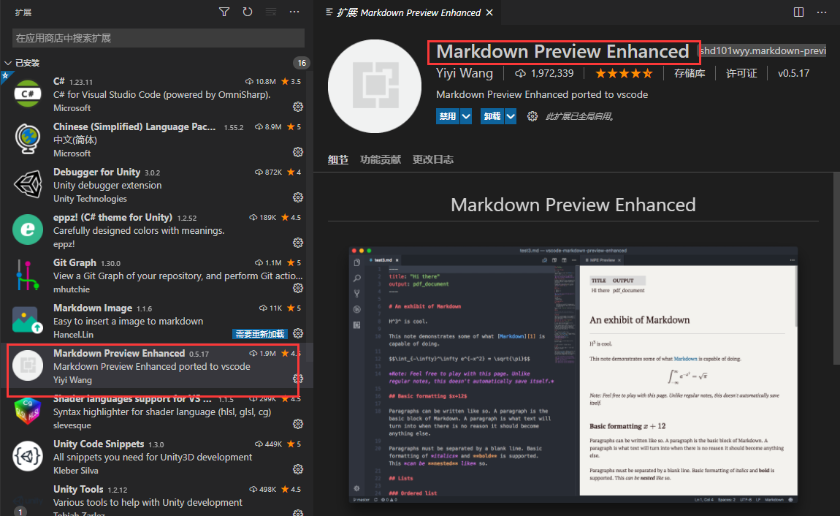840x516 pixels.
Task: Click the 卸载 uninstall button
Action: [x=492, y=116]
